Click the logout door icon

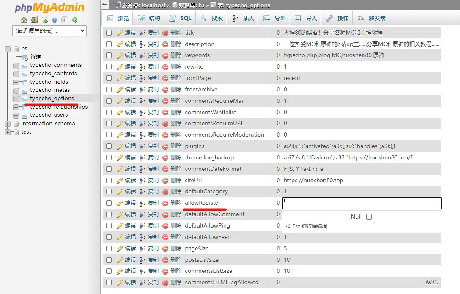[x=34, y=20]
